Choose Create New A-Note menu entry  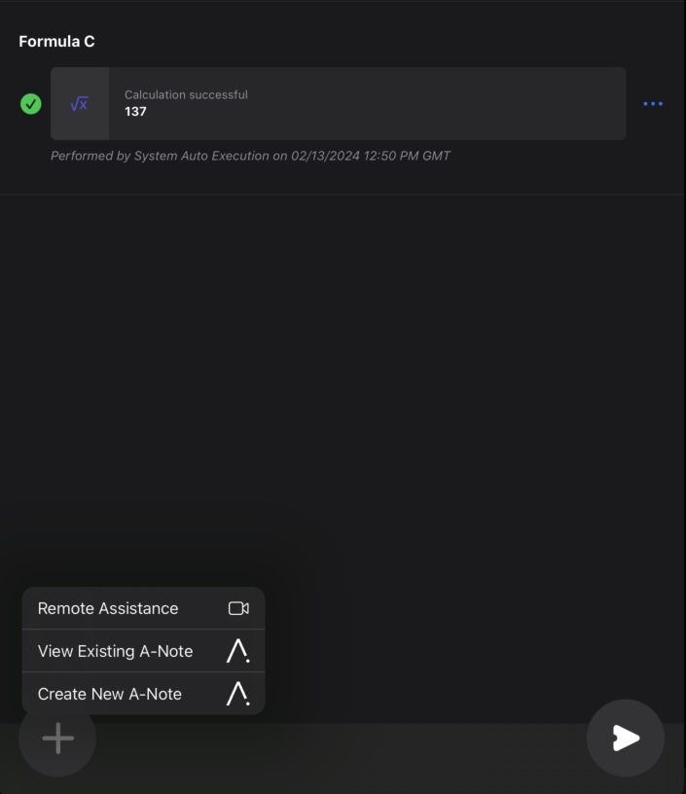pyautogui.click(x=143, y=693)
